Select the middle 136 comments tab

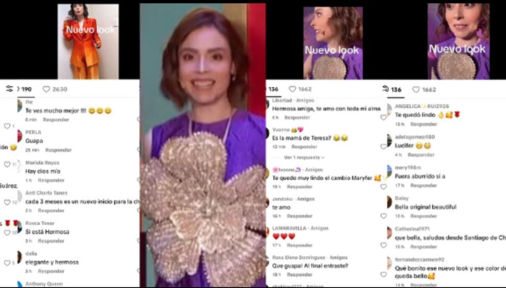[273, 89]
